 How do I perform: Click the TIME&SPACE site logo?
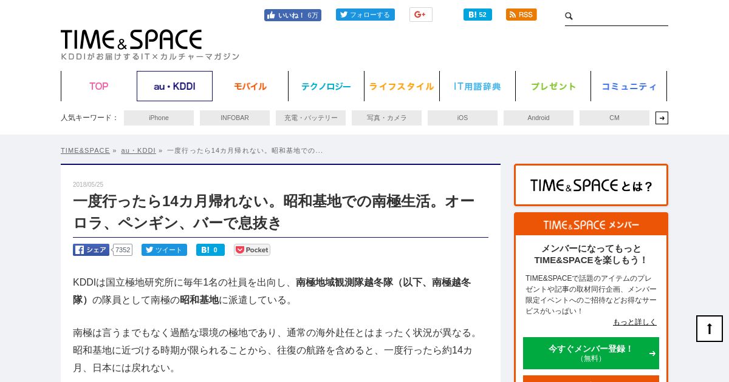pos(131,39)
